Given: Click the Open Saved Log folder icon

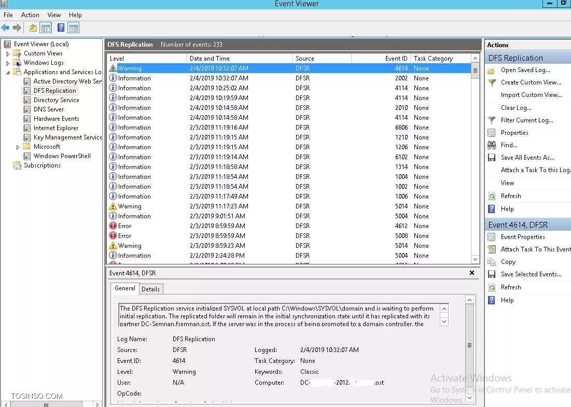Looking at the screenshot, I should (491, 71).
